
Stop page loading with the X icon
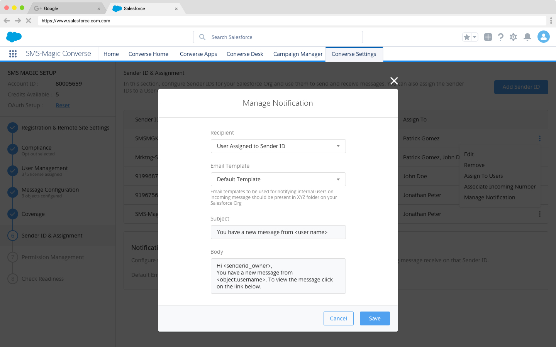[28, 21]
